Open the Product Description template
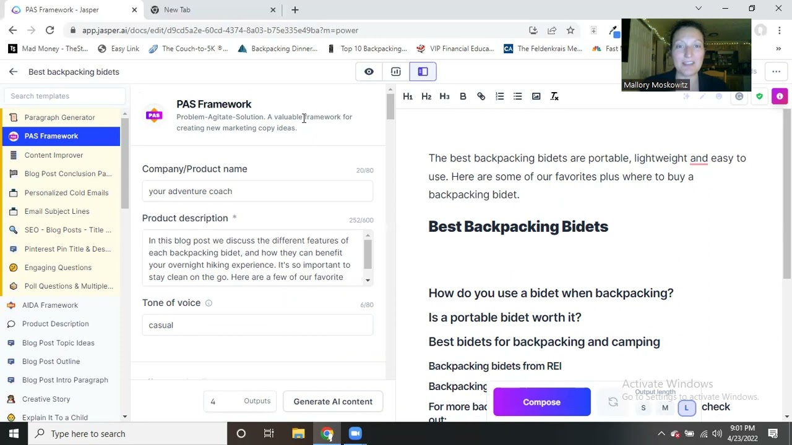 coord(60,324)
